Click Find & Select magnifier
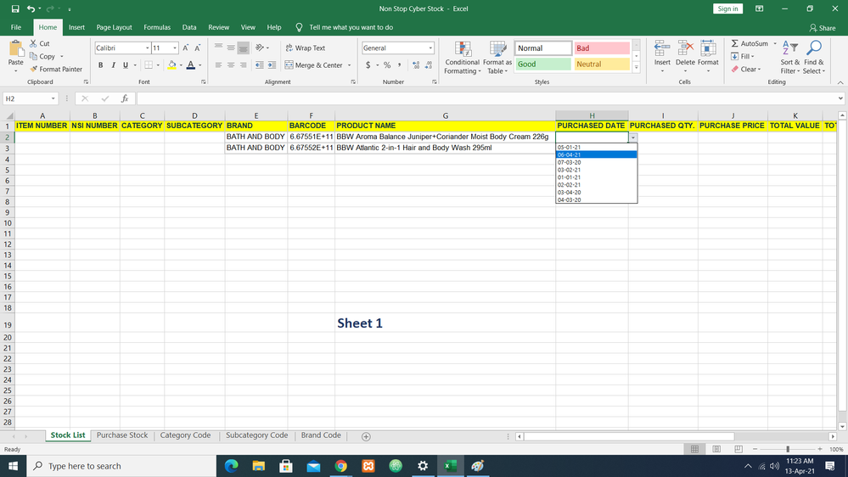 pos(813,58)
